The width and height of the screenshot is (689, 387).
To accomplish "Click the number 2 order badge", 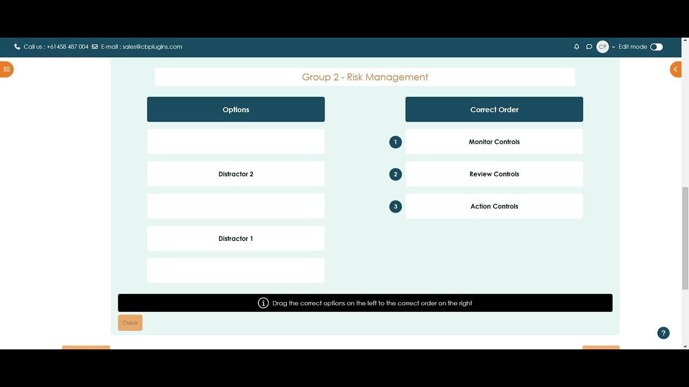I will point(396,174).
